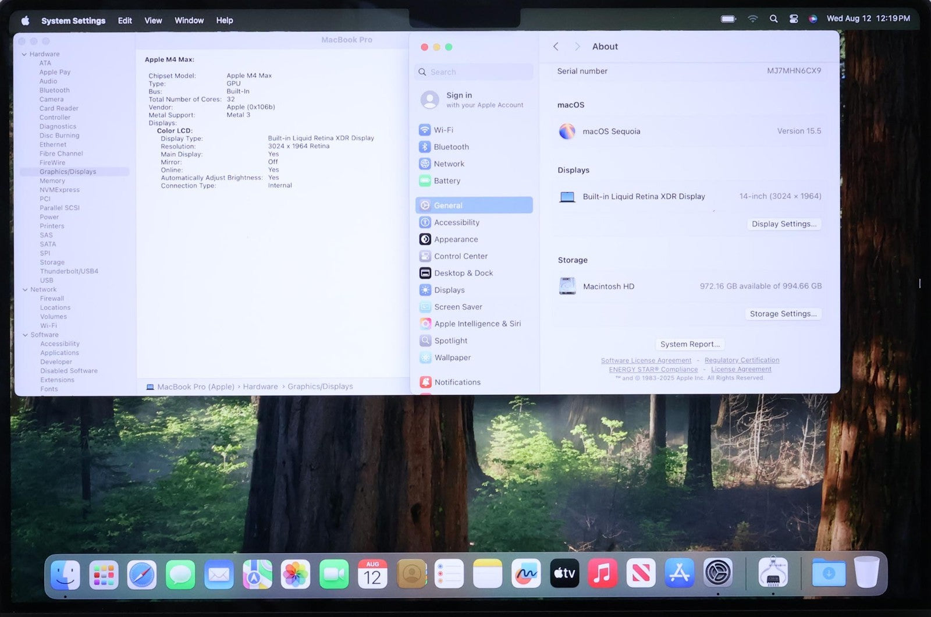
Task: Click the battery status icon in the menu bar
Action: coord(729,19)
